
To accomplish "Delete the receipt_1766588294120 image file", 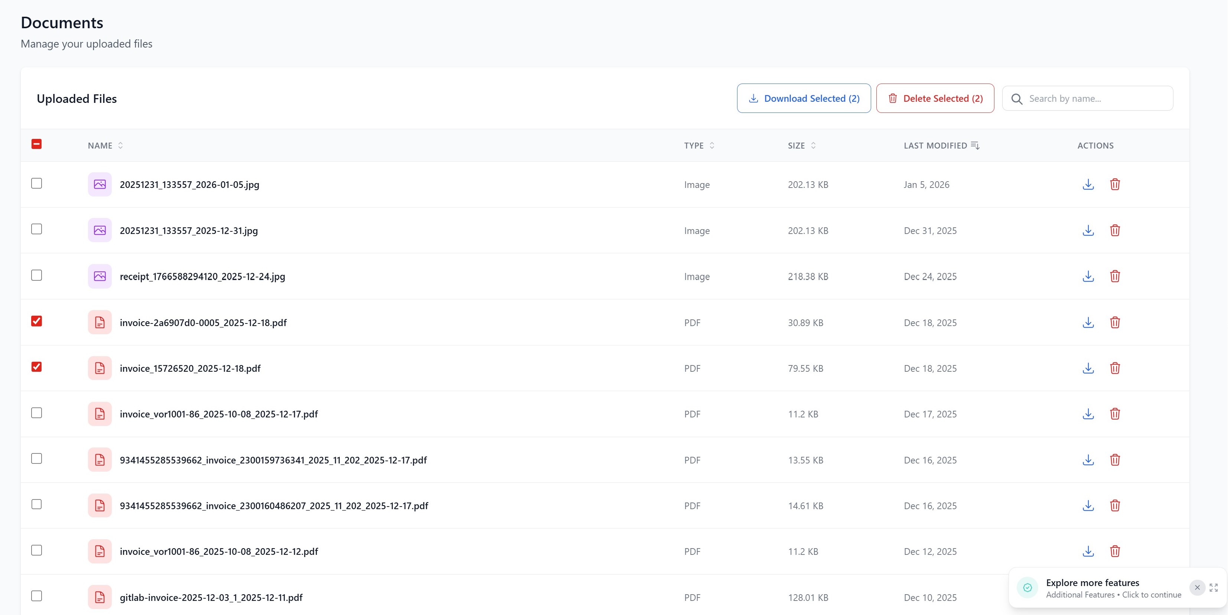I will coord(1114,277).
